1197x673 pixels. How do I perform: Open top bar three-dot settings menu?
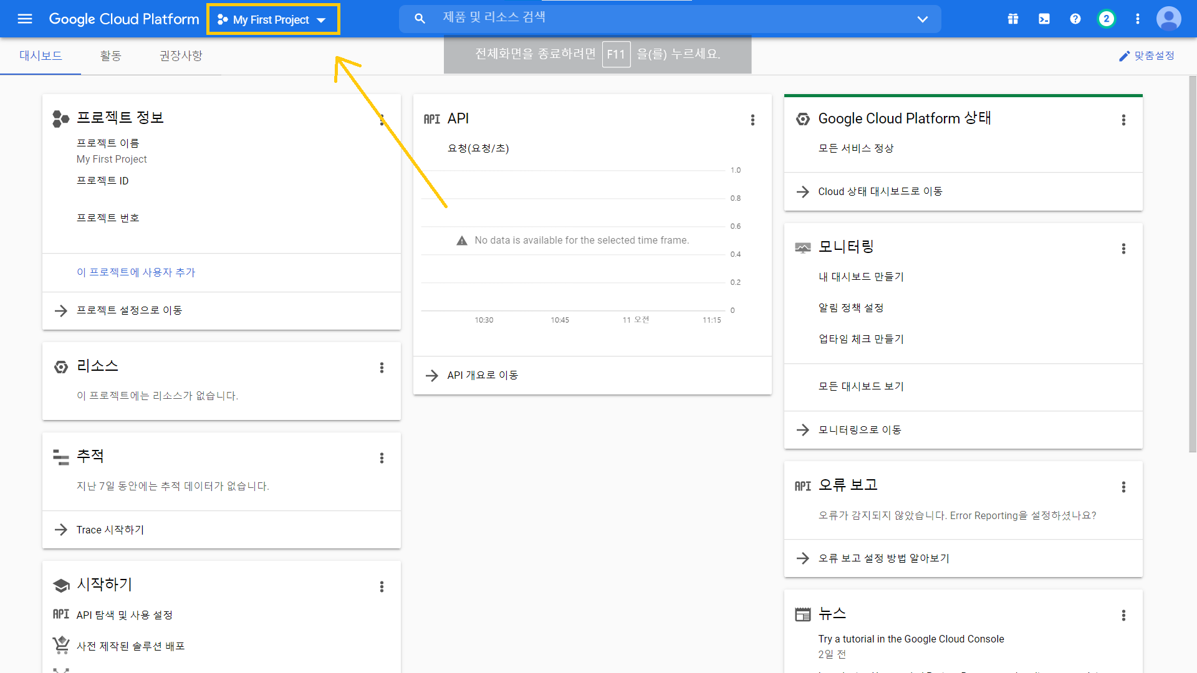[1138, 19]
